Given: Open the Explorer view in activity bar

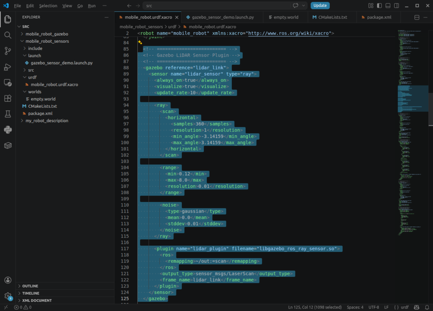Looking at the screenshot, I should (8, 19).
